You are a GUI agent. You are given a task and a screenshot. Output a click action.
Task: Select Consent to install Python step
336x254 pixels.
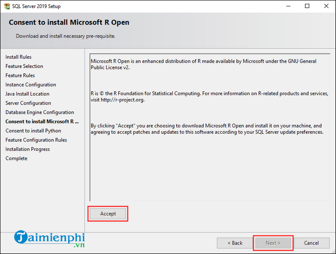pos(33,131)
